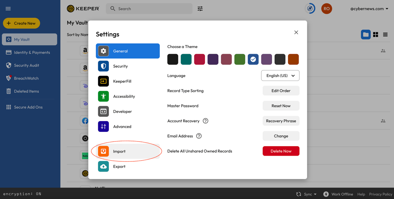Click the KeeperFill icon
This screenshot has height=199, width=394.
tap(103, 81)
